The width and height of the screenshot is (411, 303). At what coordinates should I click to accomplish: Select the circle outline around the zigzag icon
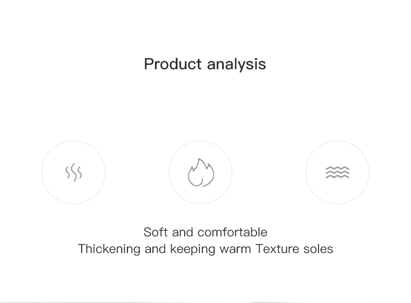pos(338,172)
